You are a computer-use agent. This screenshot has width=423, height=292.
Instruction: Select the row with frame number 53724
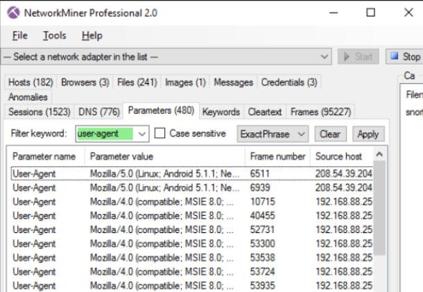pos(192,271)
